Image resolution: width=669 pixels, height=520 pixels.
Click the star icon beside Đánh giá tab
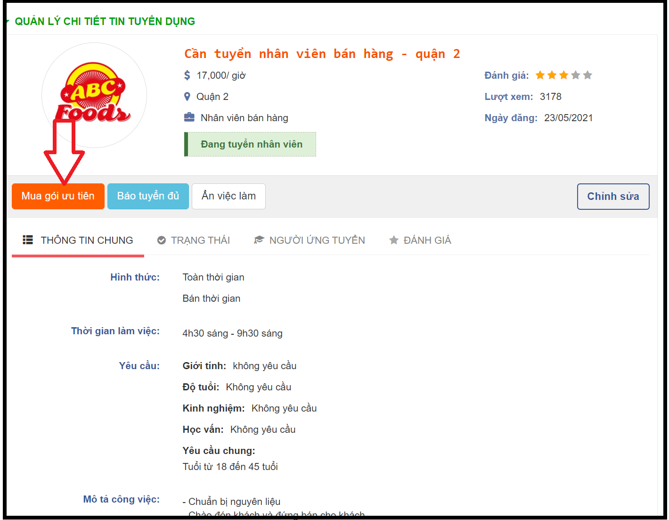pos(394,240)
